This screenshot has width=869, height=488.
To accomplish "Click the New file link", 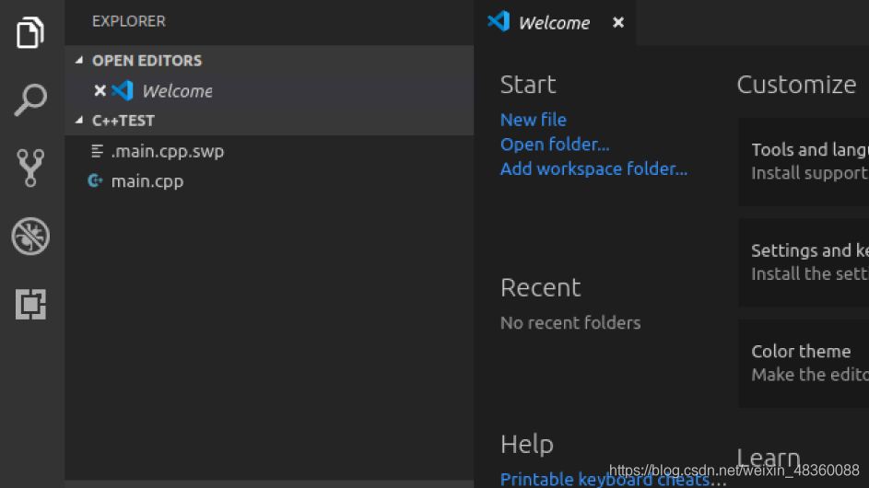I will click(534, 120).
